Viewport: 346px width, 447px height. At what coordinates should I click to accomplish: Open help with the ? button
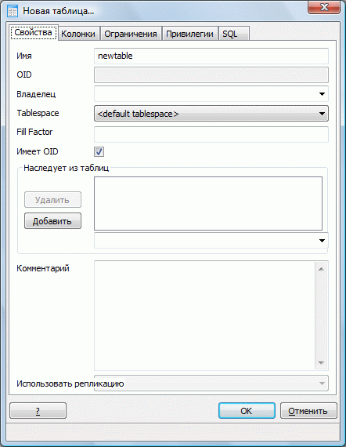(x=38, y=410)
